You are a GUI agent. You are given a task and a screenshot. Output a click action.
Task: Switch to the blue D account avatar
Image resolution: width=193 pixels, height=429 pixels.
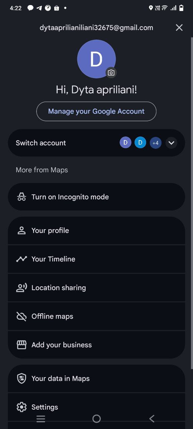(x=140, y=143)
